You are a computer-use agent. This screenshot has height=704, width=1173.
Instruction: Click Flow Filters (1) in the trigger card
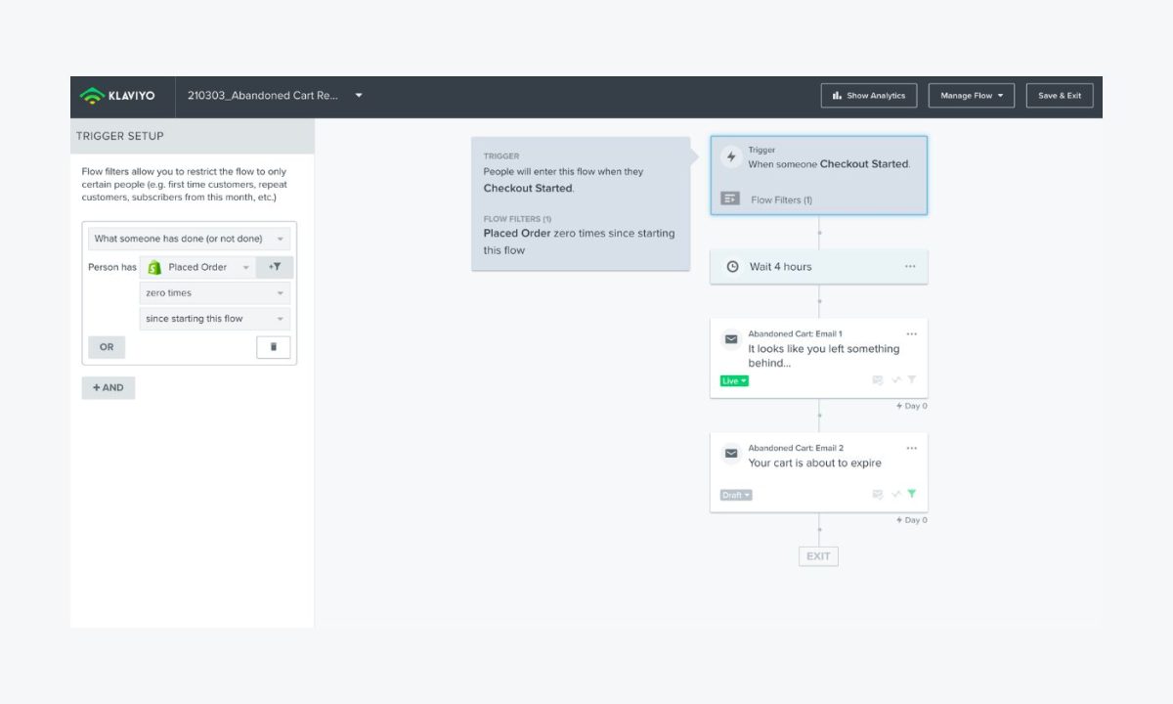click(x=780, y=199)
